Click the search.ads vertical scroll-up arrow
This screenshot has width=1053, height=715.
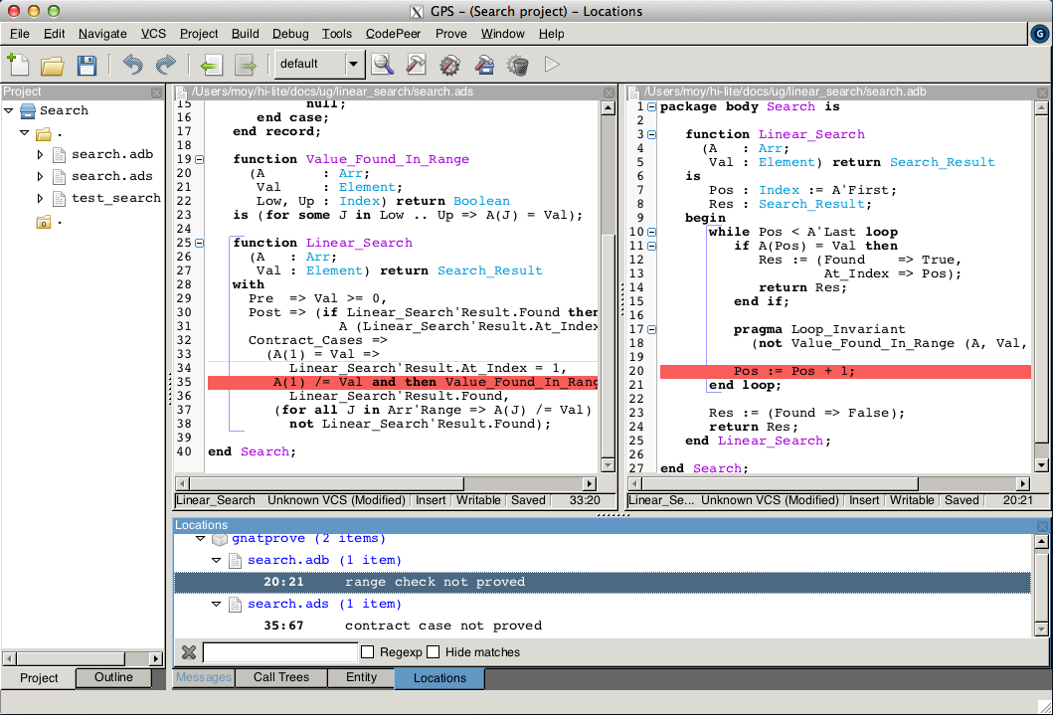[x=608, y=108]
